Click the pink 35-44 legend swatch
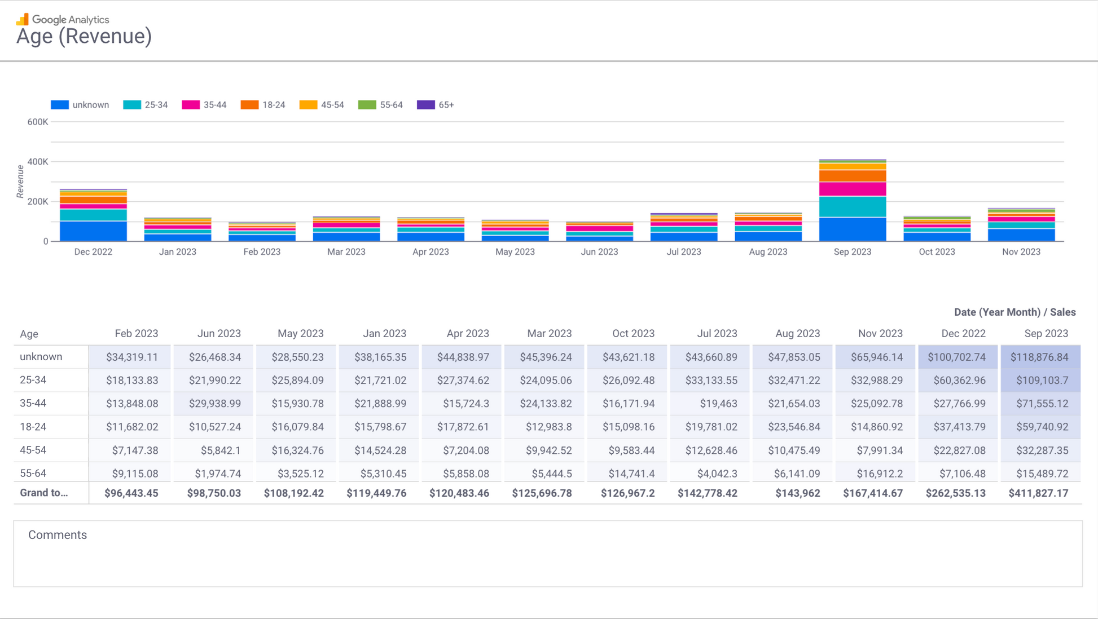 191,105
